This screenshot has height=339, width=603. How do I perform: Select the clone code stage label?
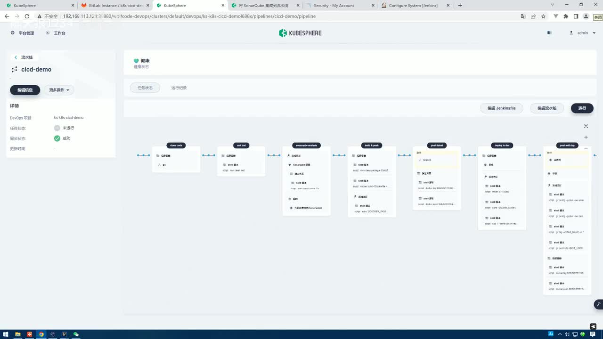tap(176, 145)
